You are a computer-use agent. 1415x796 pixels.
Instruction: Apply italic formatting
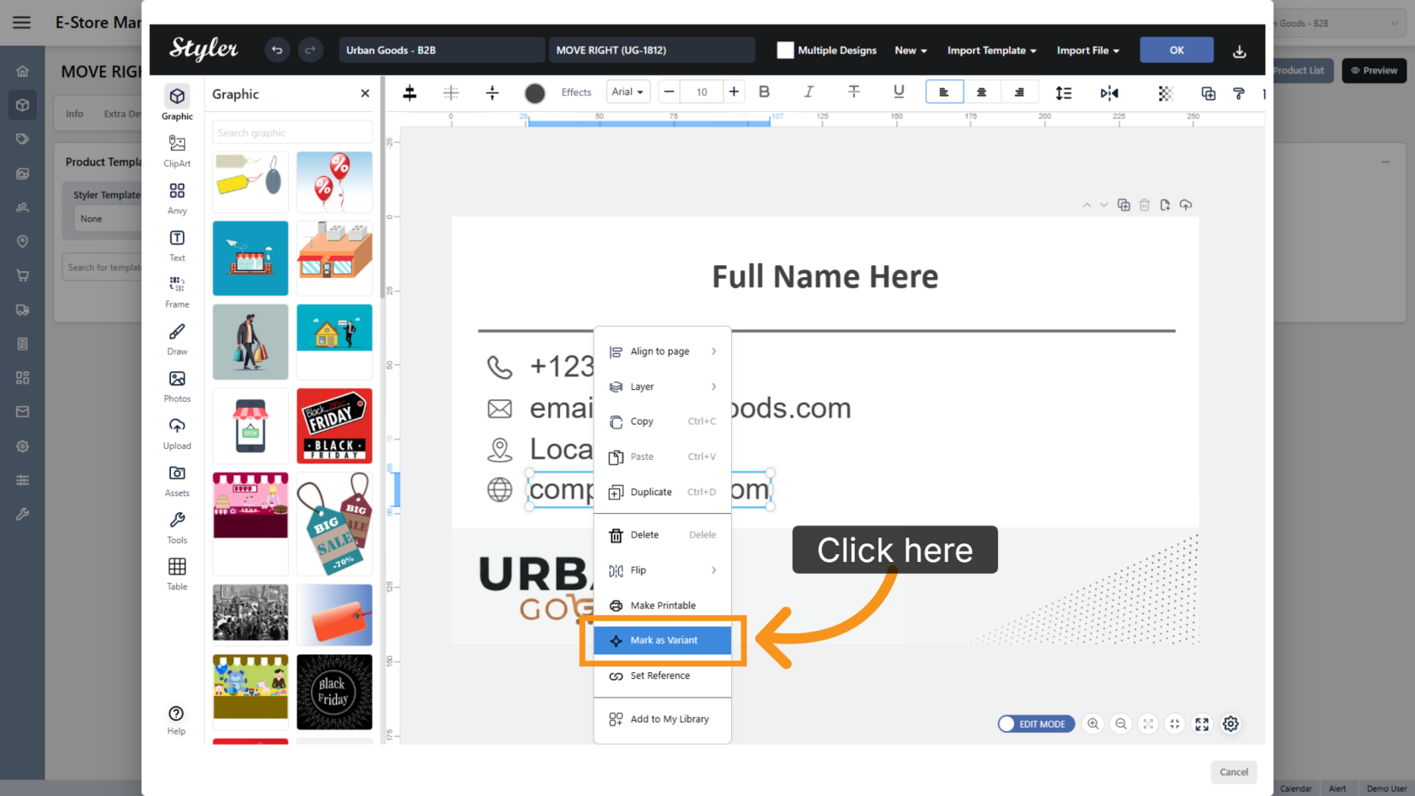[809, 92]
